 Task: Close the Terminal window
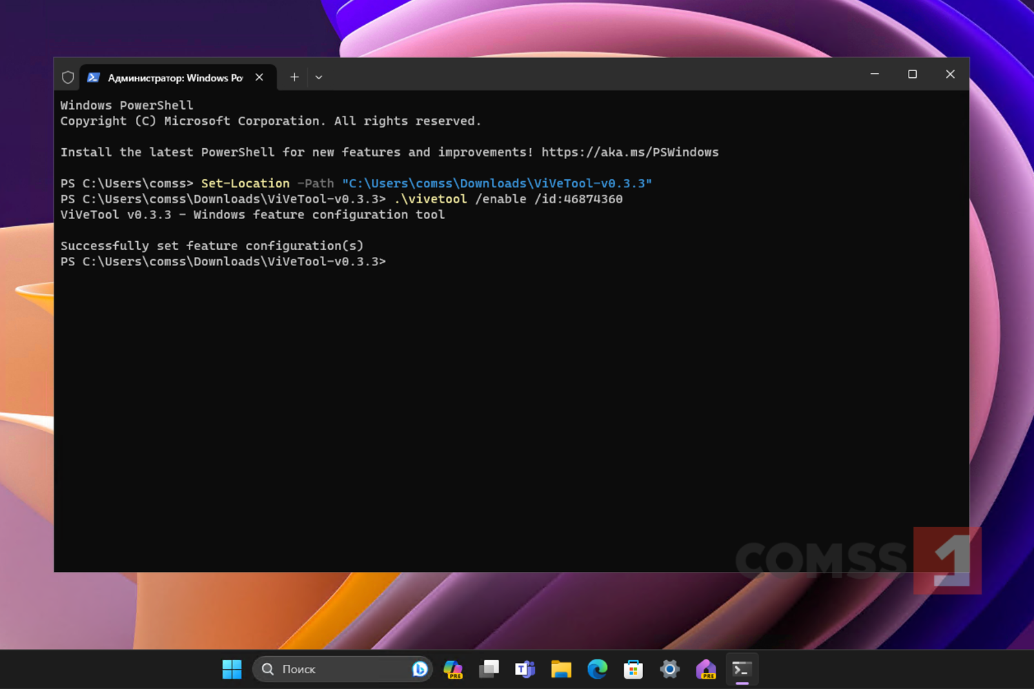point(950,74)
